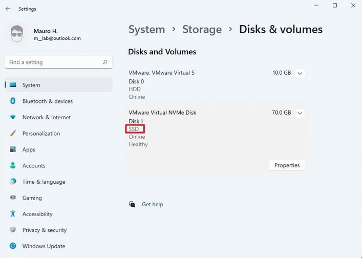Click the back arrow in Settings
The image size is (362, 258).
tap(8, 9)
